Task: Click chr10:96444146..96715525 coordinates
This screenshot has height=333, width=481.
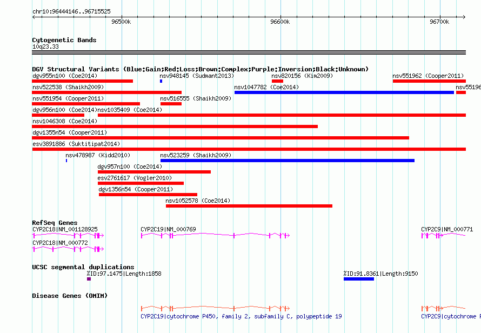Action: click(x=71, y=11)
